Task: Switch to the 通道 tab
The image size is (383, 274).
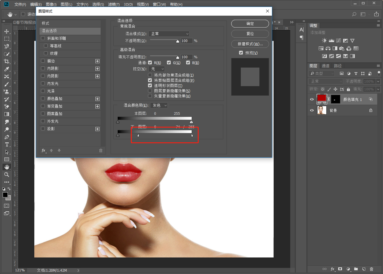Action: click(x=325, y=66)
